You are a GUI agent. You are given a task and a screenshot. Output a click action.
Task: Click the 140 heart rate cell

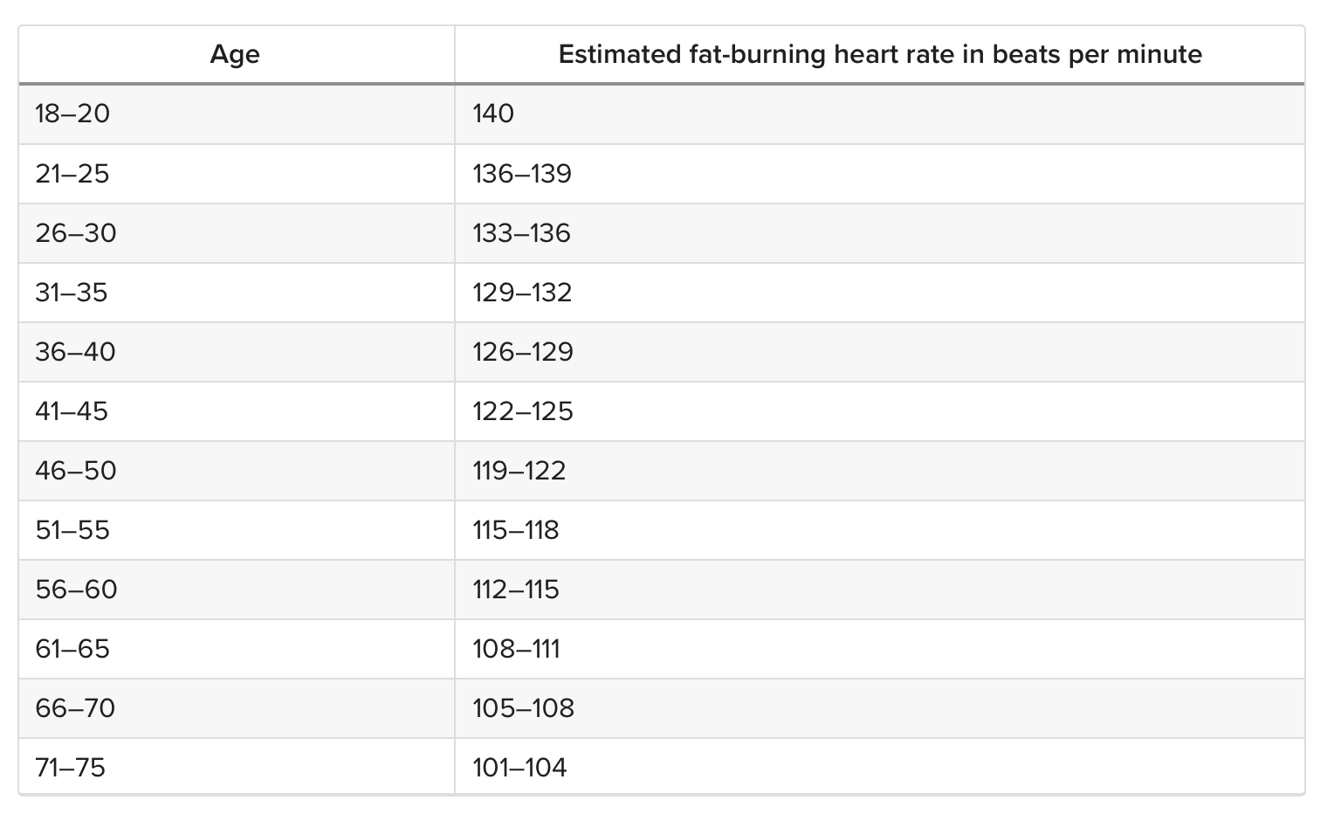(x=493, y=114)
